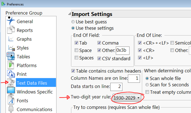Uncheck the Comma end-of-field checkbox
This screenshot has height=113, width=191.
tap(99, 43)
